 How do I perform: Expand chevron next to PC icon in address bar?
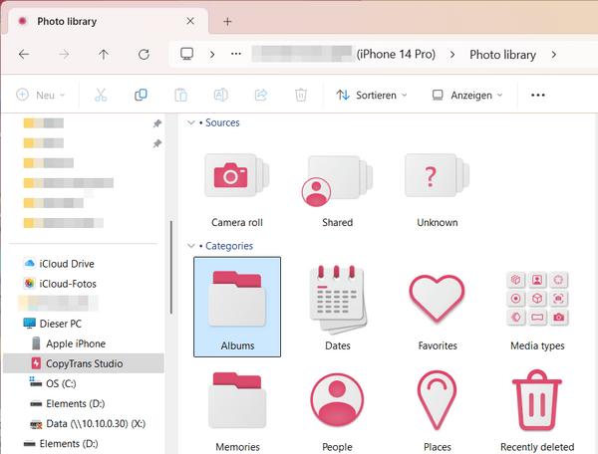click(x=212, y=55)
